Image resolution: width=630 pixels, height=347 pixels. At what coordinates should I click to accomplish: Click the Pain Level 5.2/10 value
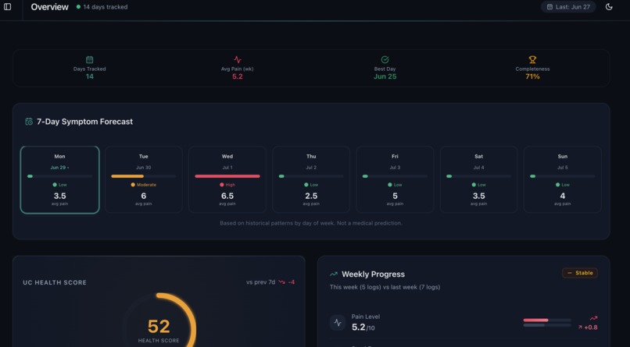pos(363,328)
